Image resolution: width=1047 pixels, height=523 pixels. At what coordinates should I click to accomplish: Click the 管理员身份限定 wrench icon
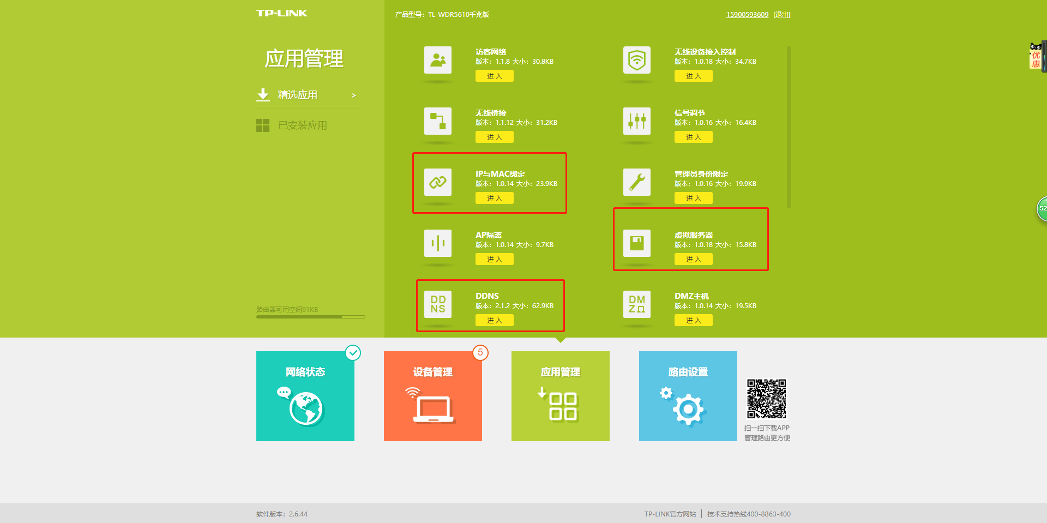(637, 182)
